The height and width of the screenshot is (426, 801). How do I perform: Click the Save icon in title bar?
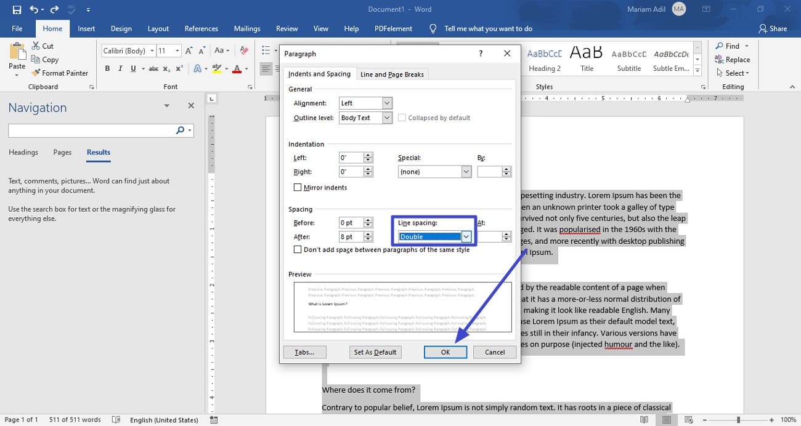pyautogui.click(x=17, y=9)
